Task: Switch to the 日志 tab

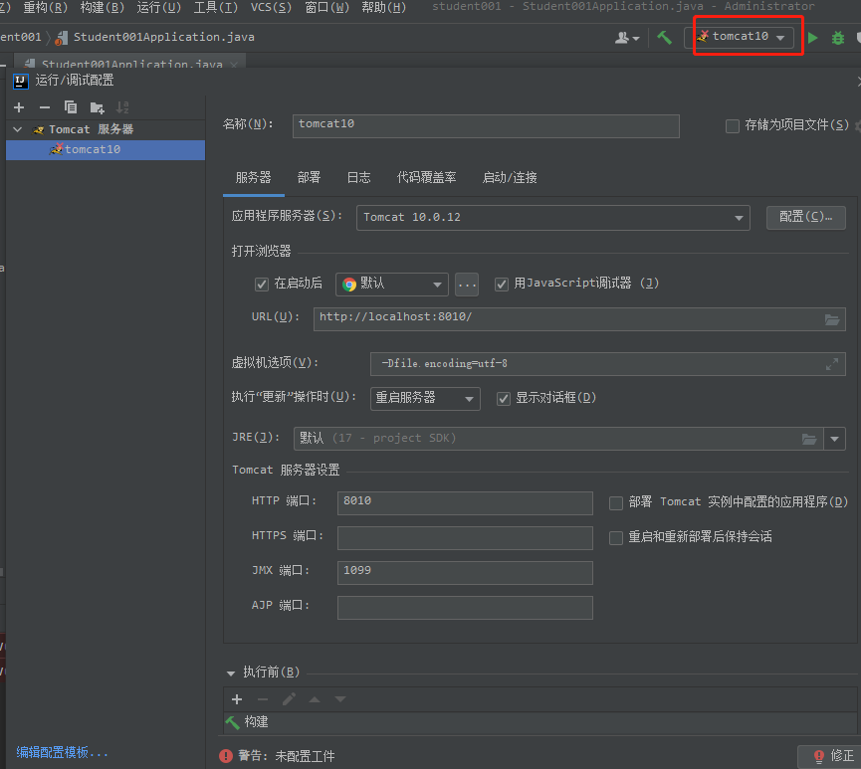Action: [x=358, y=178]
